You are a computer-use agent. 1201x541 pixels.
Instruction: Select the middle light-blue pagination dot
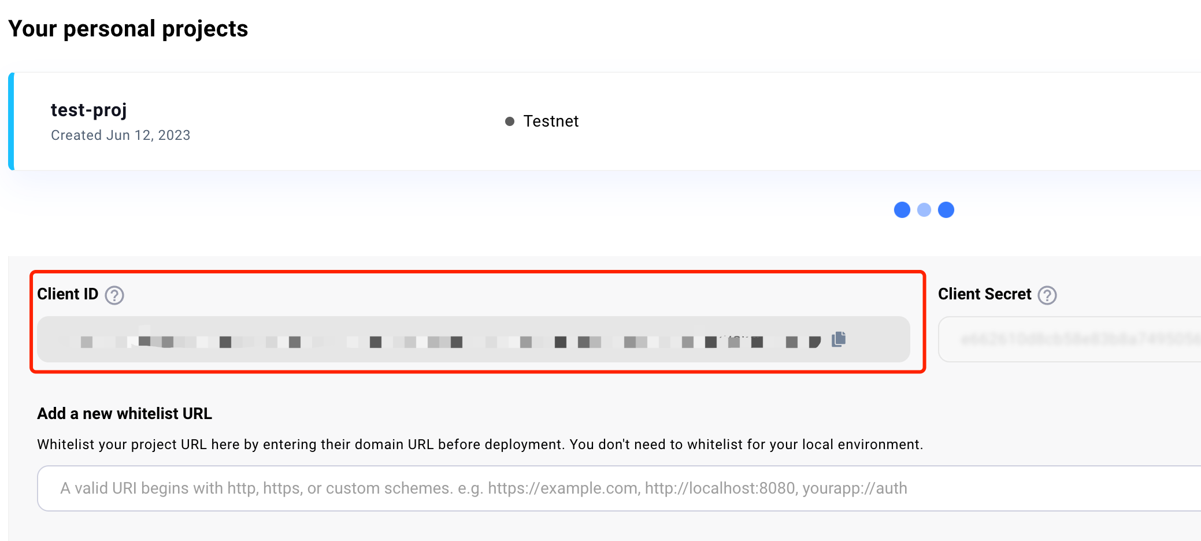924,210
